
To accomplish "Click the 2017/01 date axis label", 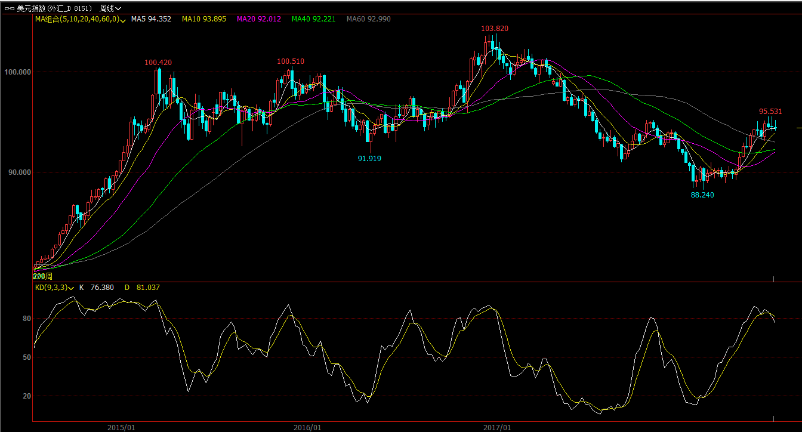I will coord(497,428).
